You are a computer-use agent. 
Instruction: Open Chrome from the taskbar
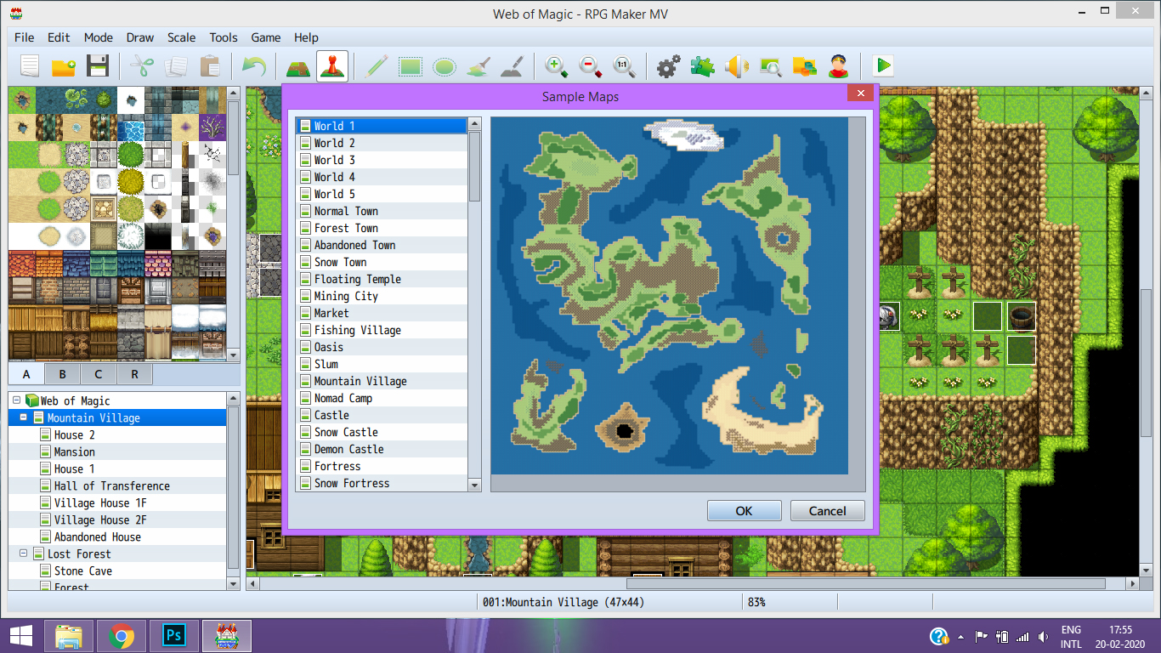tap(122, 635)
